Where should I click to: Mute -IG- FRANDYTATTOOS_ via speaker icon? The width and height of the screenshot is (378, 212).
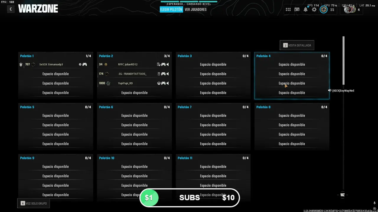click(168, 74)
